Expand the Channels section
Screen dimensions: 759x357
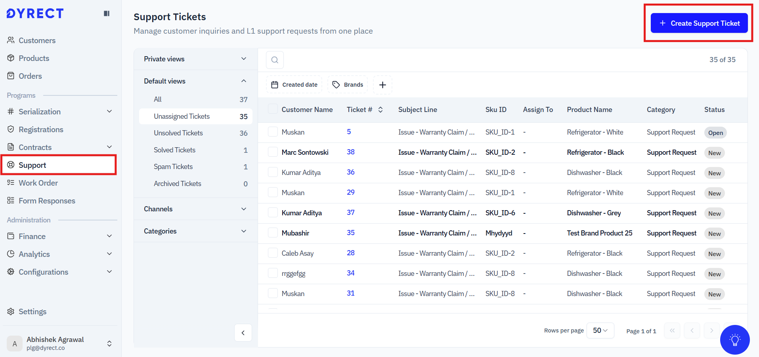tap(196, 209)
